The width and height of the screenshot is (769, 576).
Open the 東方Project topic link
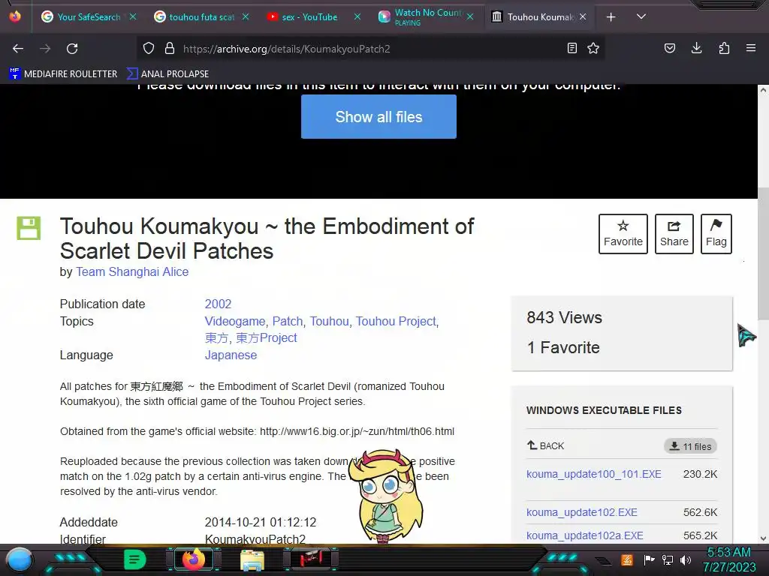(x=267, y=338)
